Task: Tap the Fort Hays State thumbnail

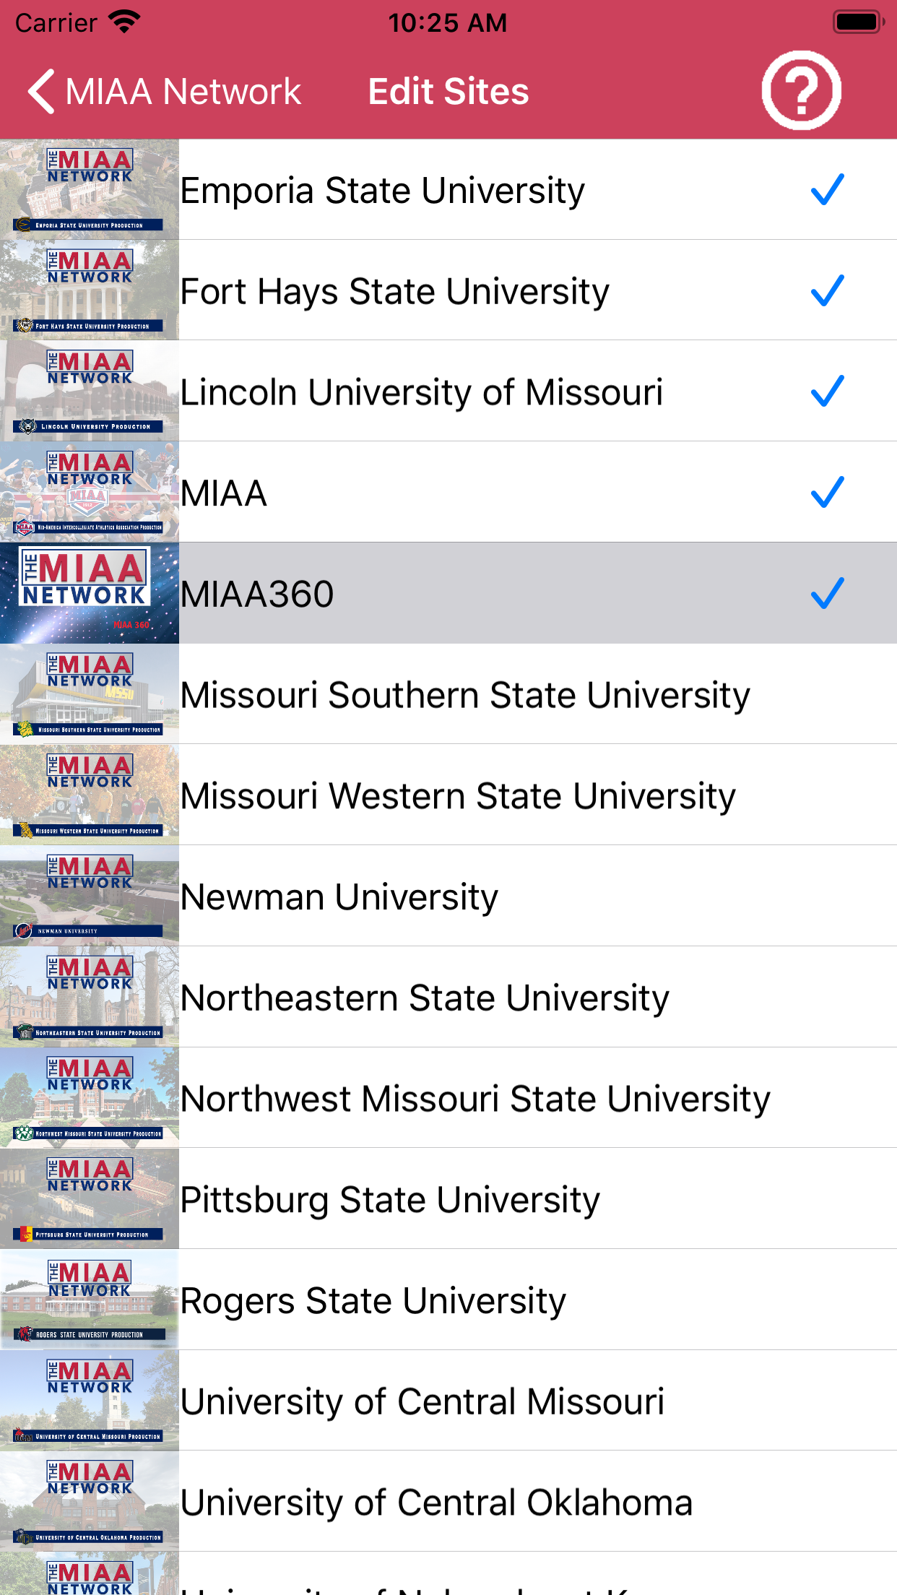Action: pyautogui.click(x=90, y=290)
